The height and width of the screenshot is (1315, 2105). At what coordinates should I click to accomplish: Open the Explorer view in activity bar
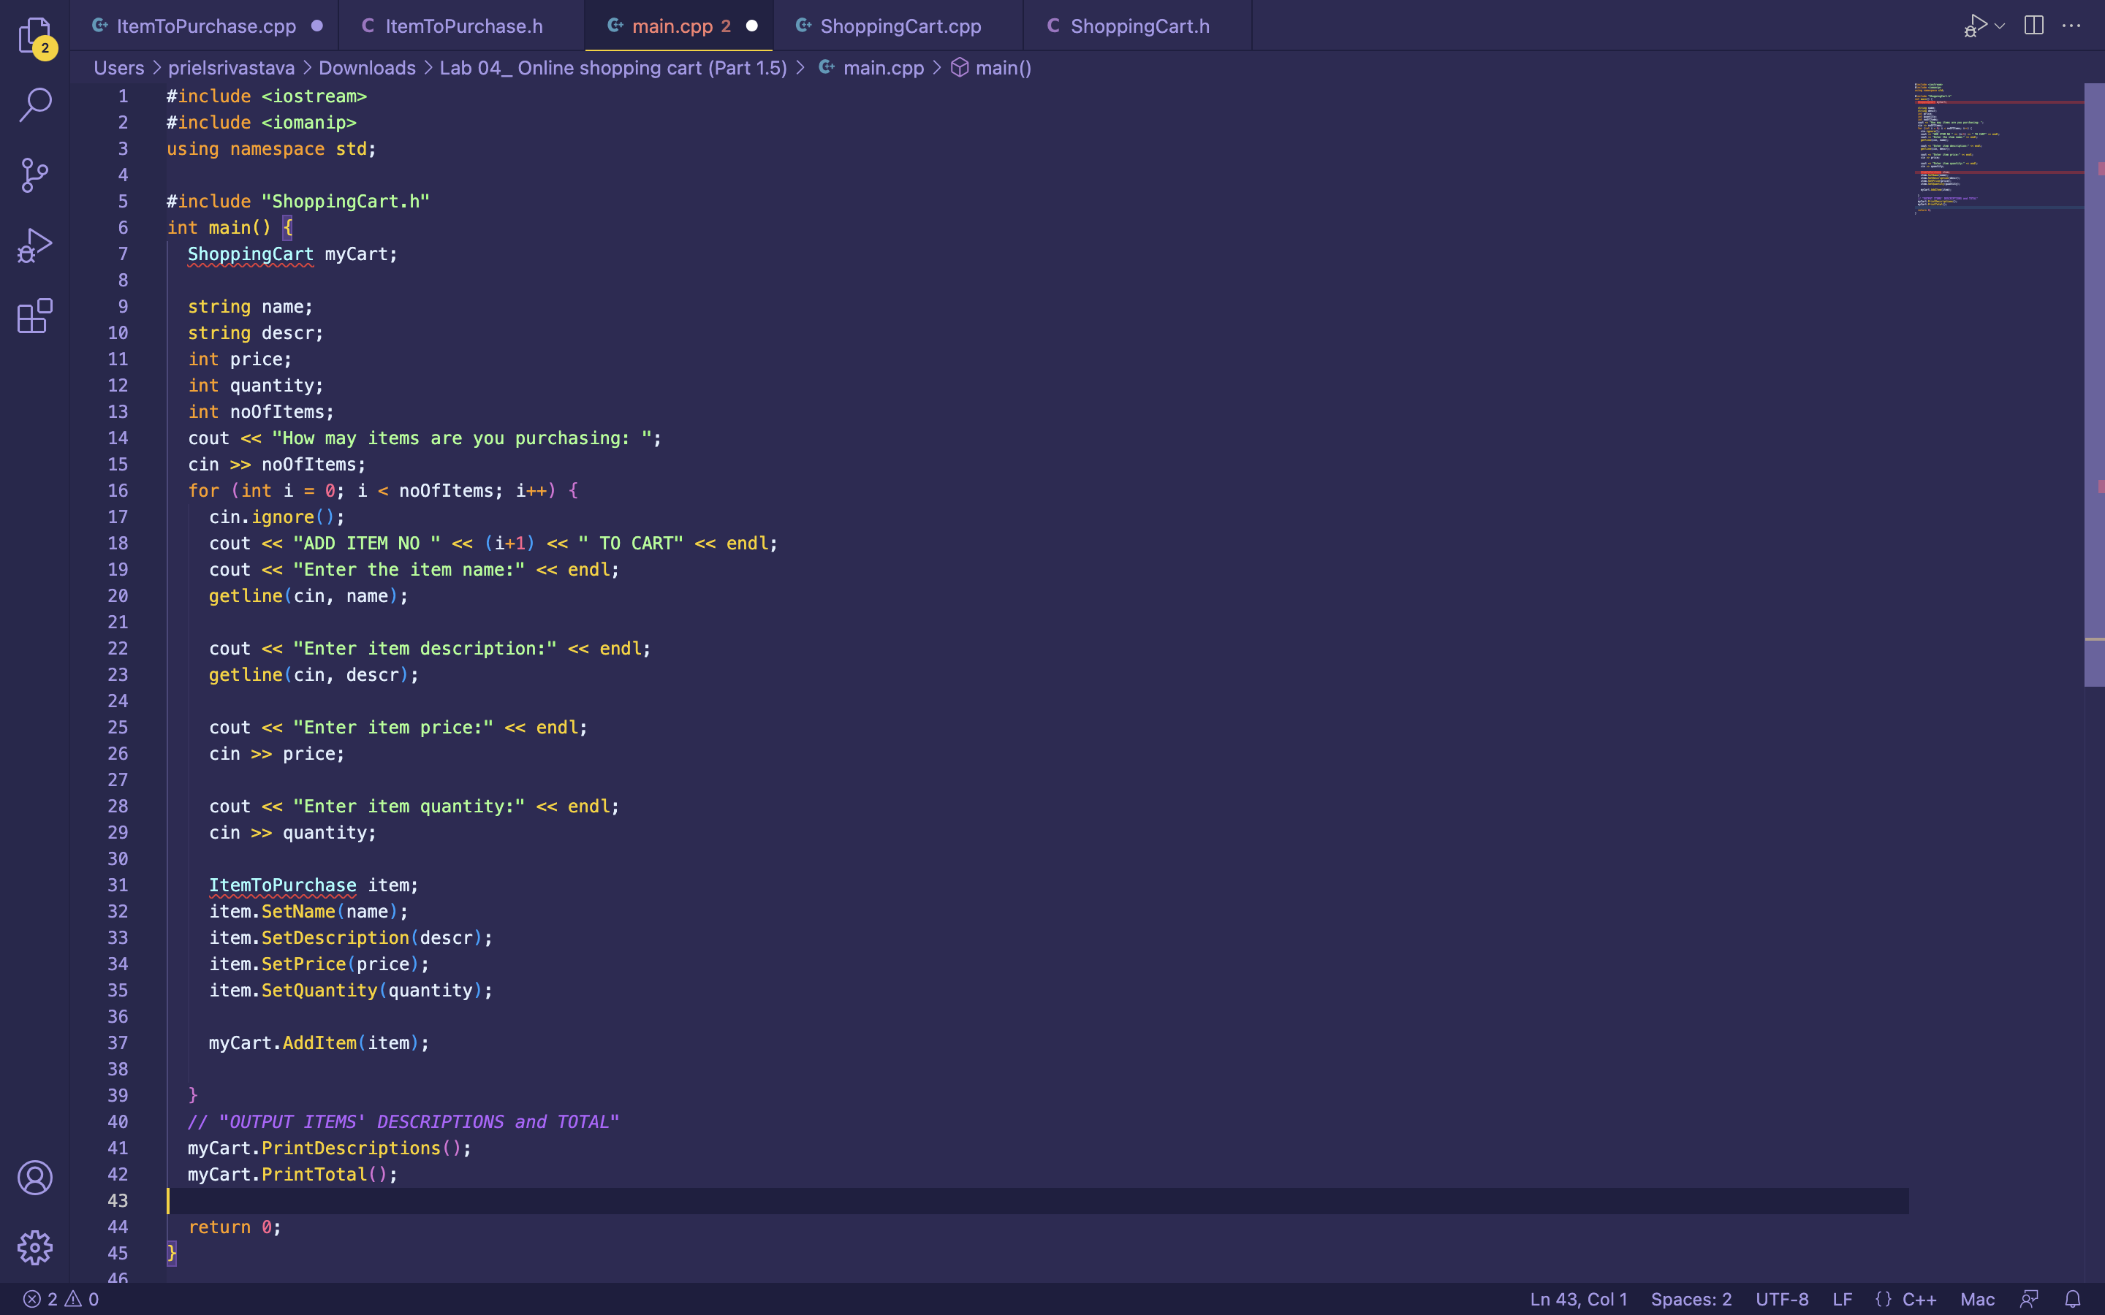pos(35,37)
